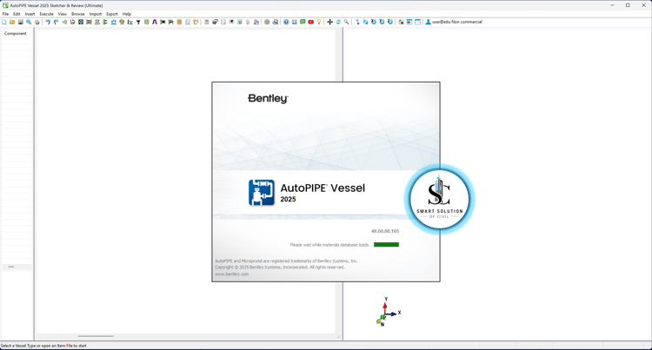Click the light bulb tips icon
The width and height of the screenshot is (652, 350).
pyautogui.click(x=319, y=22)
